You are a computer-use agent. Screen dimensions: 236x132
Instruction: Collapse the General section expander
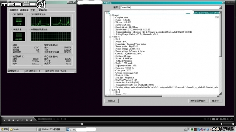(110, 15)
